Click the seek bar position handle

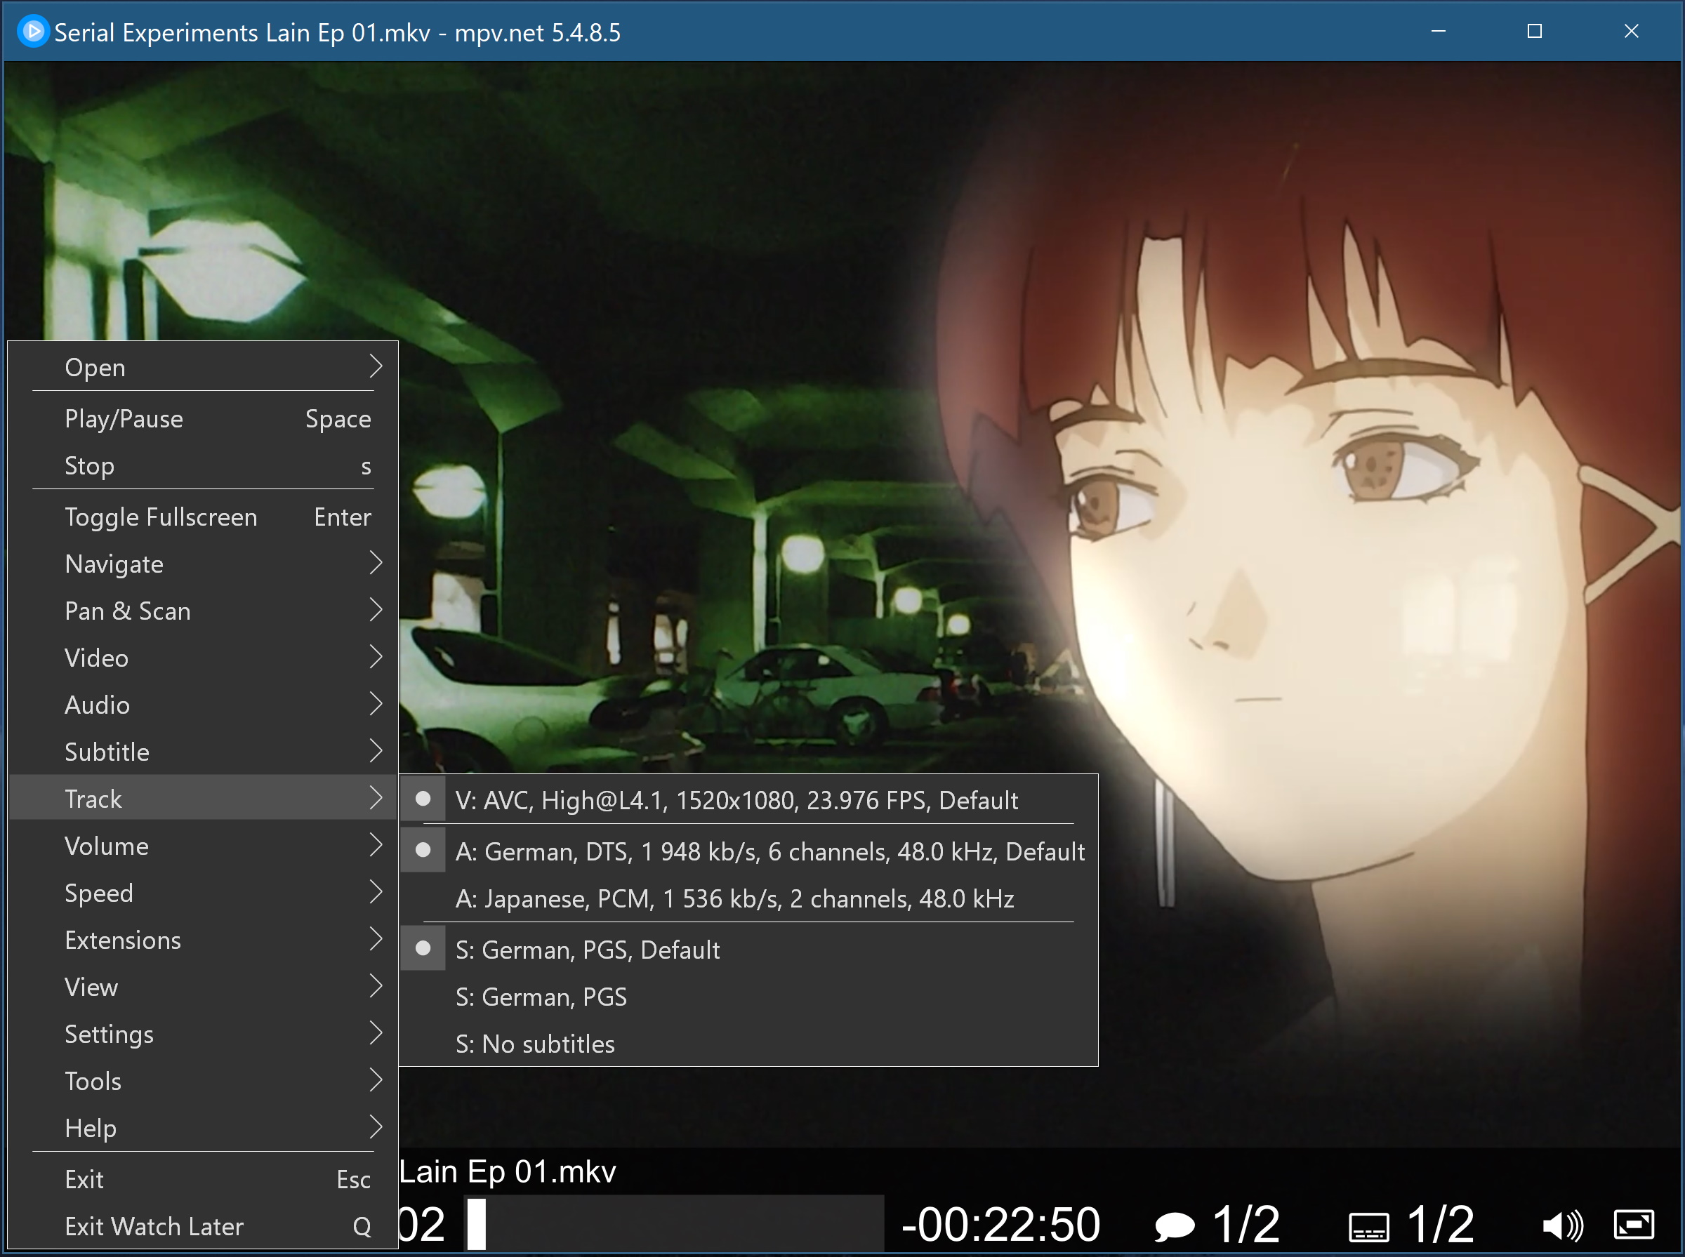coord(477,1223)
